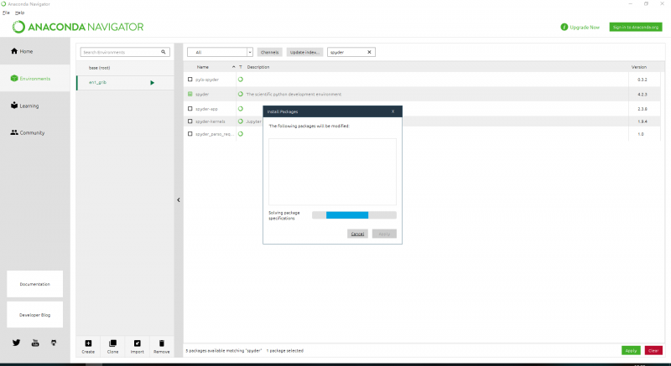
Task: Open the Twitter icon link
Action: [x=17, y=343]
